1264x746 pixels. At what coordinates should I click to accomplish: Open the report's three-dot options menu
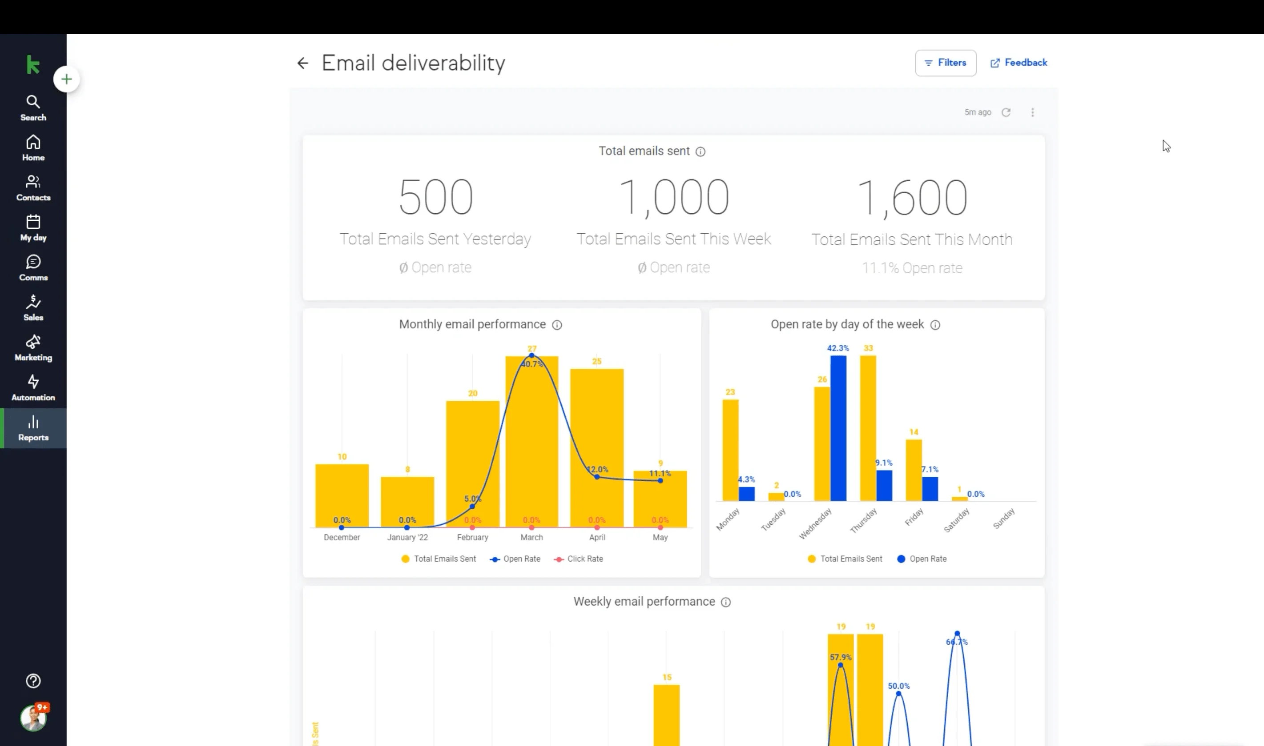1033,112
